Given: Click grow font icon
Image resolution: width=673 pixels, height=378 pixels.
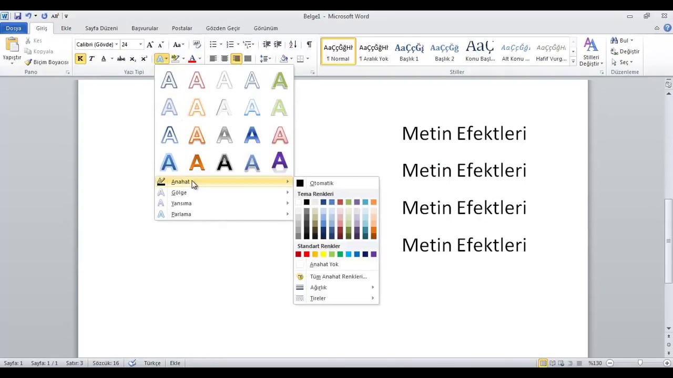Looking at the screenshot, I should tap(150, 45).
